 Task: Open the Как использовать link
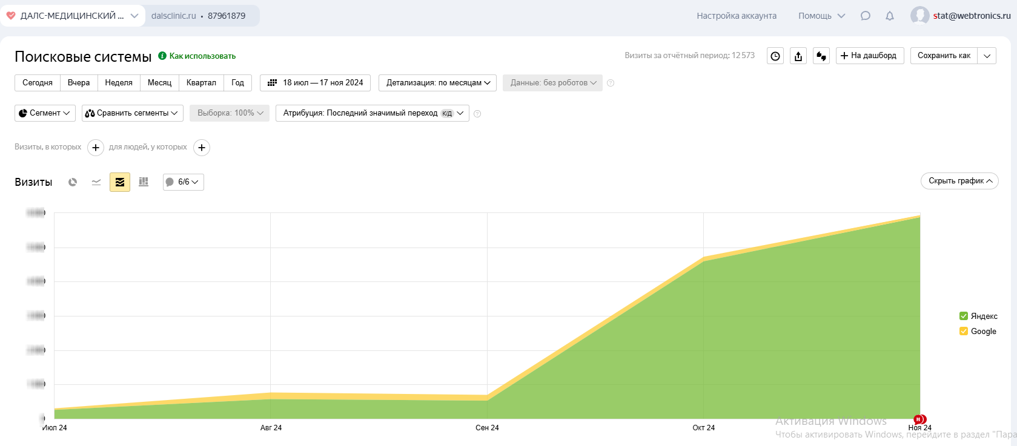pos(202,56)
